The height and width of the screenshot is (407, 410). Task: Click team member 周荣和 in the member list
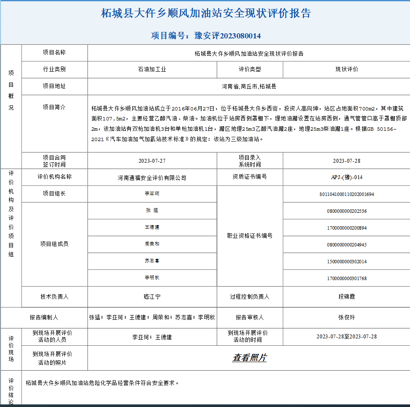152,244
